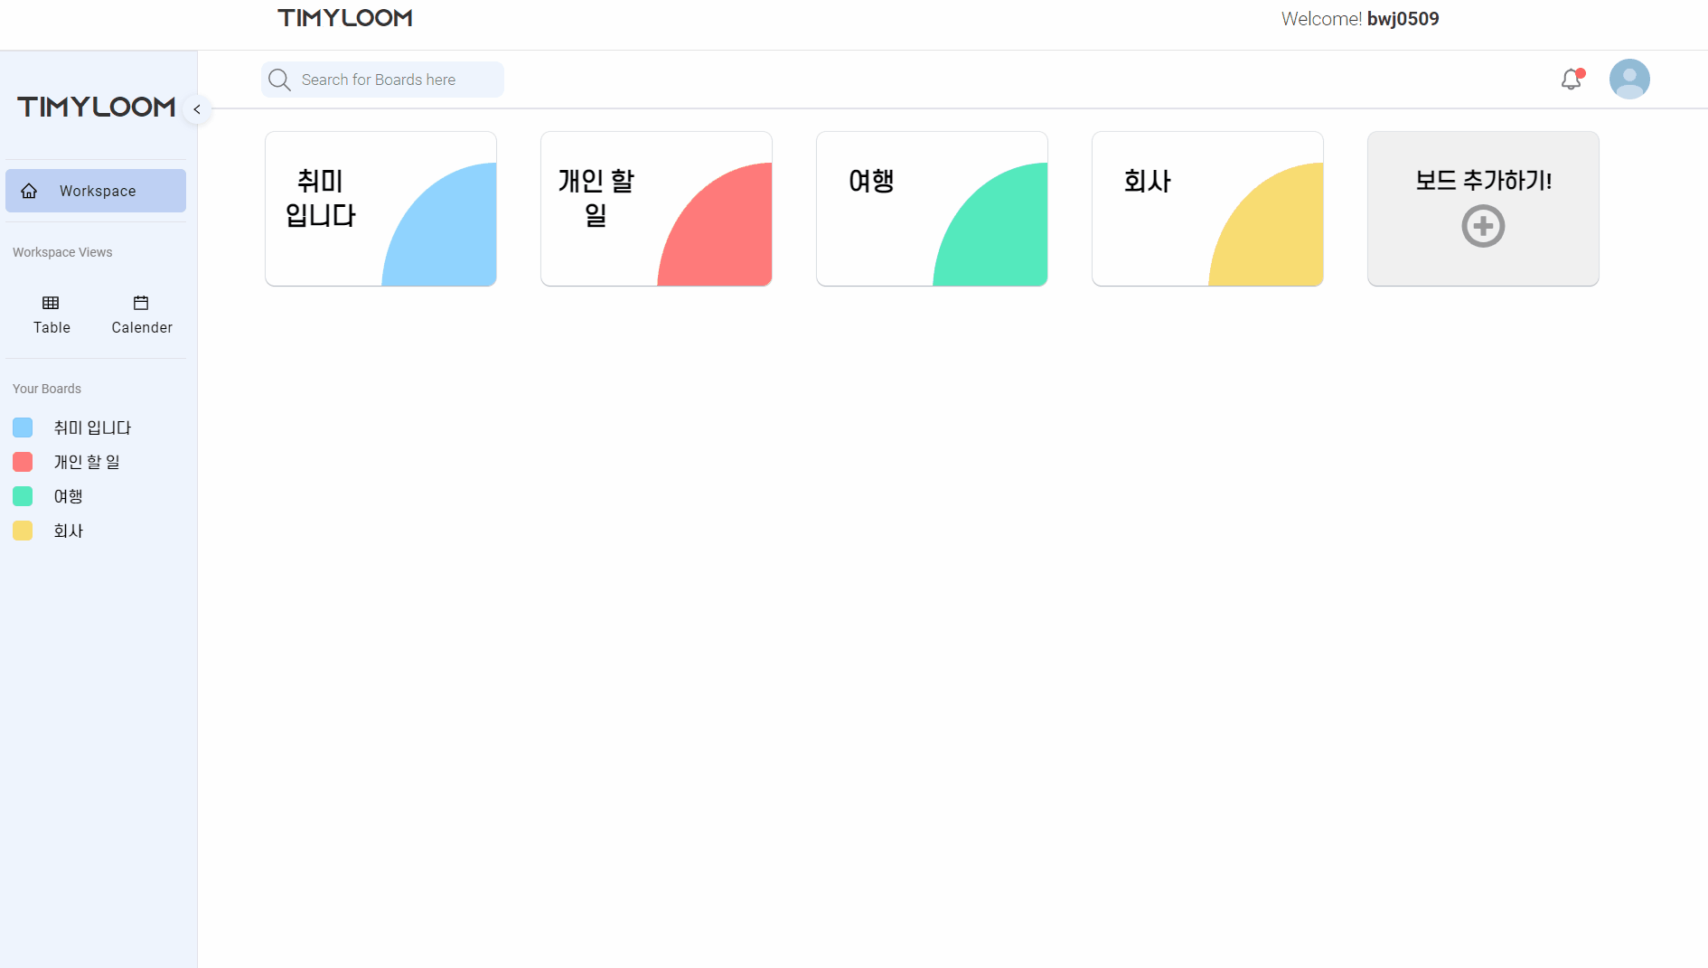Screen dimensions: 1708x968
Task: Expand the Workspace Views section
Action: point(62,251)
